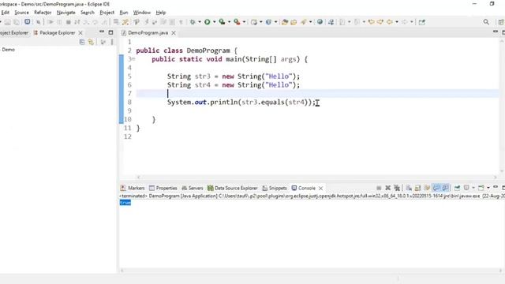
Task: Select Demo project in Package Explorer
Action: (9, 50)
